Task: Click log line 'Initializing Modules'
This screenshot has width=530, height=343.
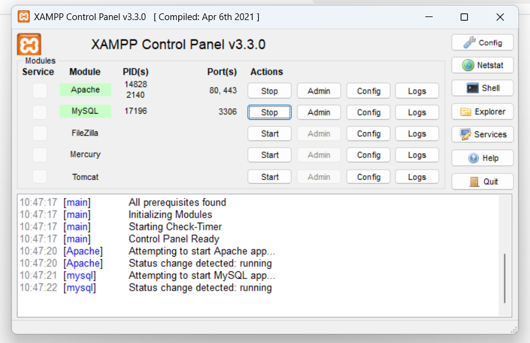Action: click(x=170, y=215)
